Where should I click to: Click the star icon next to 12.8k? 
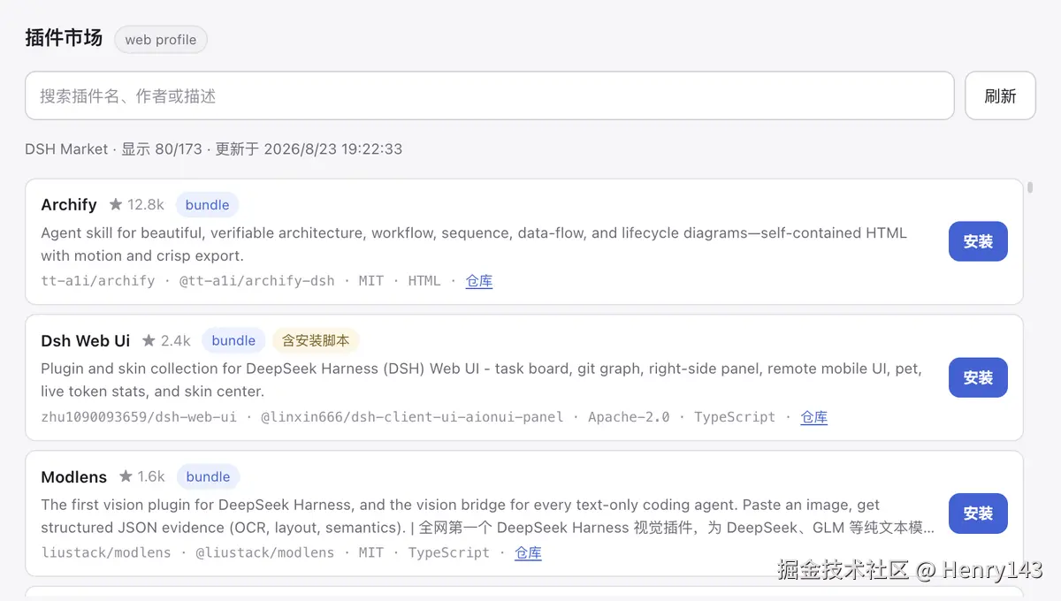pos(116,204)
